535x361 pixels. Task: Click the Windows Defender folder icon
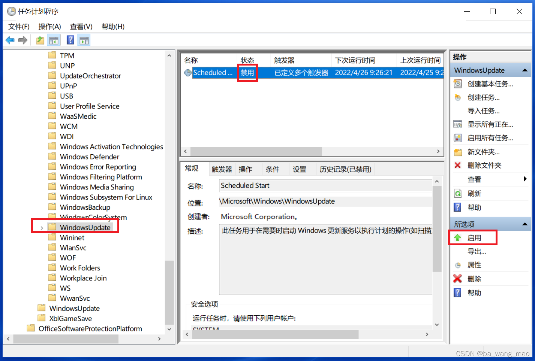pyautogui.click(x=52, y=157)
